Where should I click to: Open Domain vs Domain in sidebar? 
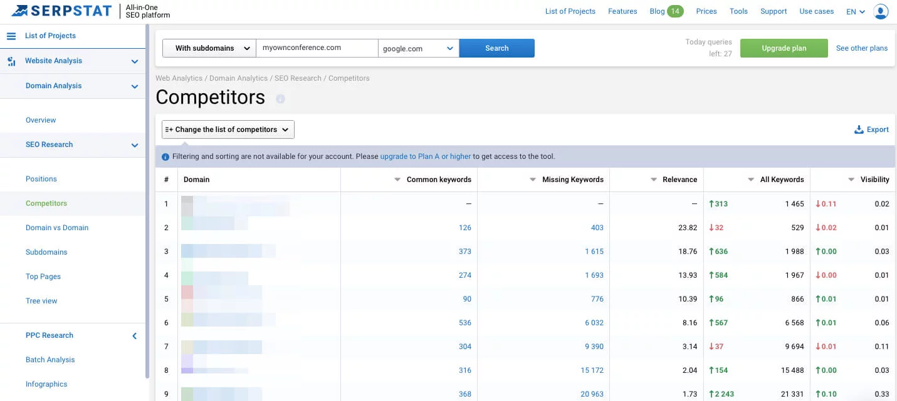(57, 228)
